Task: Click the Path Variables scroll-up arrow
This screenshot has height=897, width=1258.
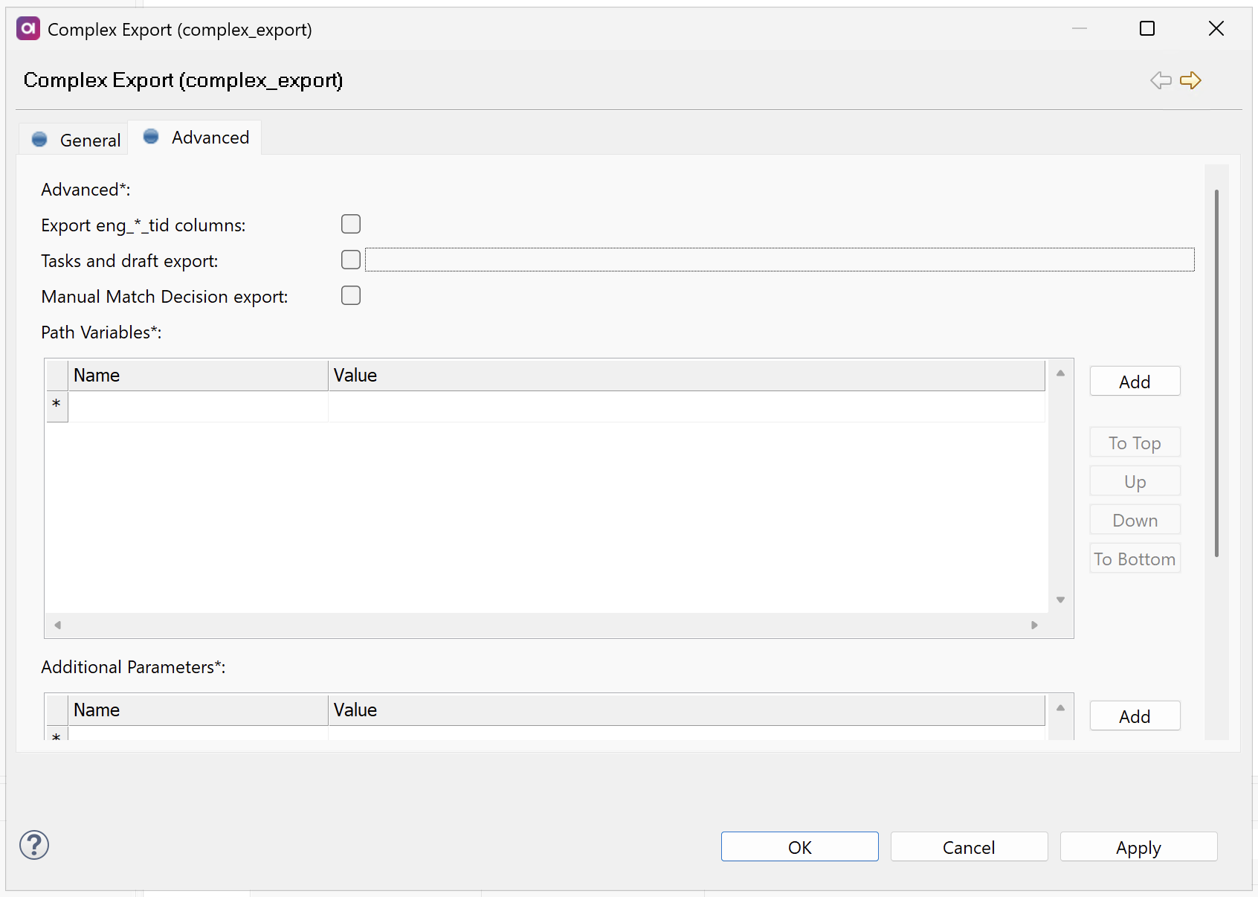Action: (1060, 372)
